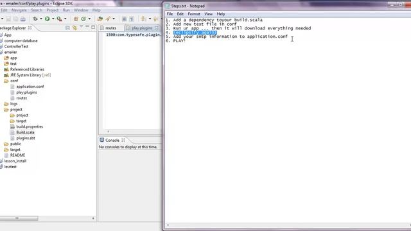The image size is (411, 231).
Task: Open the Next Annotation dropdown arrow
Action: [150, 19]
